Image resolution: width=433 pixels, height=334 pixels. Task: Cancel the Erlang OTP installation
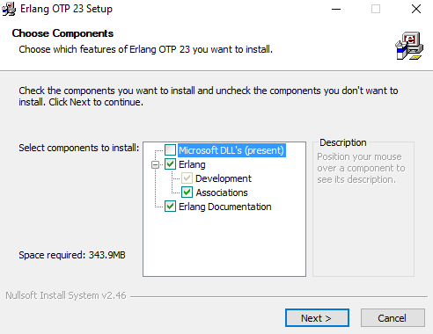coord(393,318)
